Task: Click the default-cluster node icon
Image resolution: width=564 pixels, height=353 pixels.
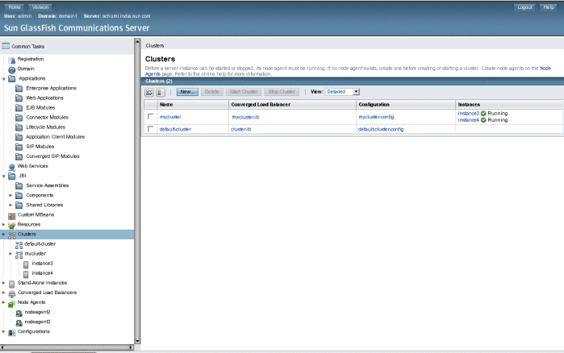Action: 19,244
